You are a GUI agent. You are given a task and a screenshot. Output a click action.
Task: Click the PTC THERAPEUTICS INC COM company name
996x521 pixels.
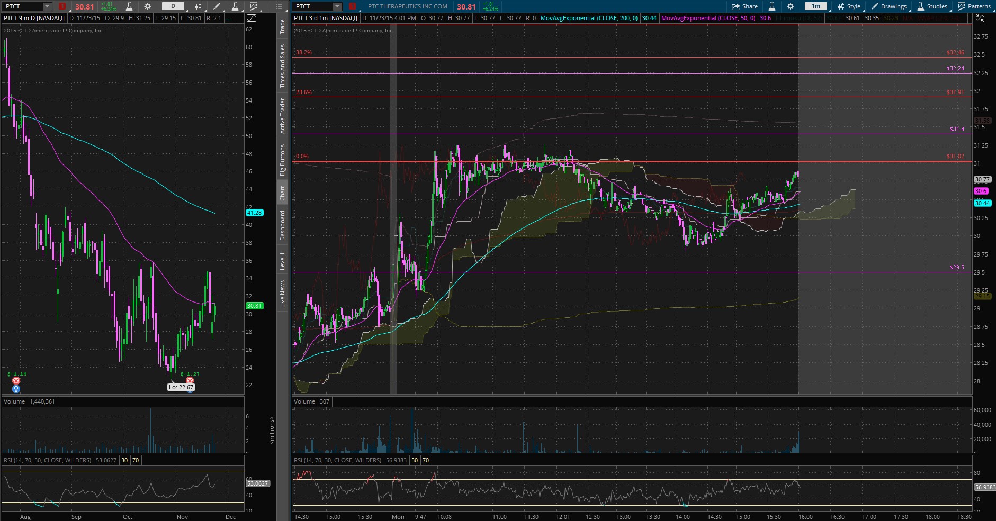408,6
